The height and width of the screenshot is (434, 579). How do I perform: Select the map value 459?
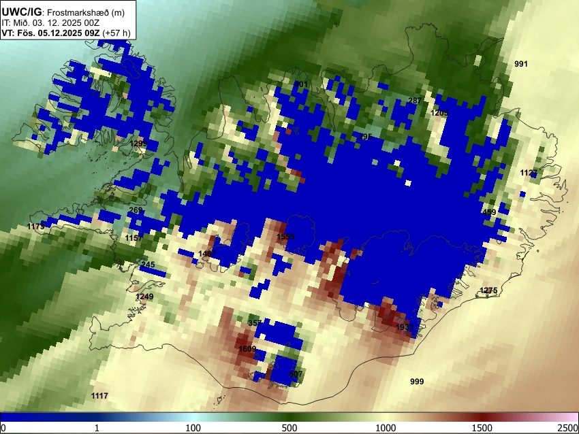click(489, 212)
